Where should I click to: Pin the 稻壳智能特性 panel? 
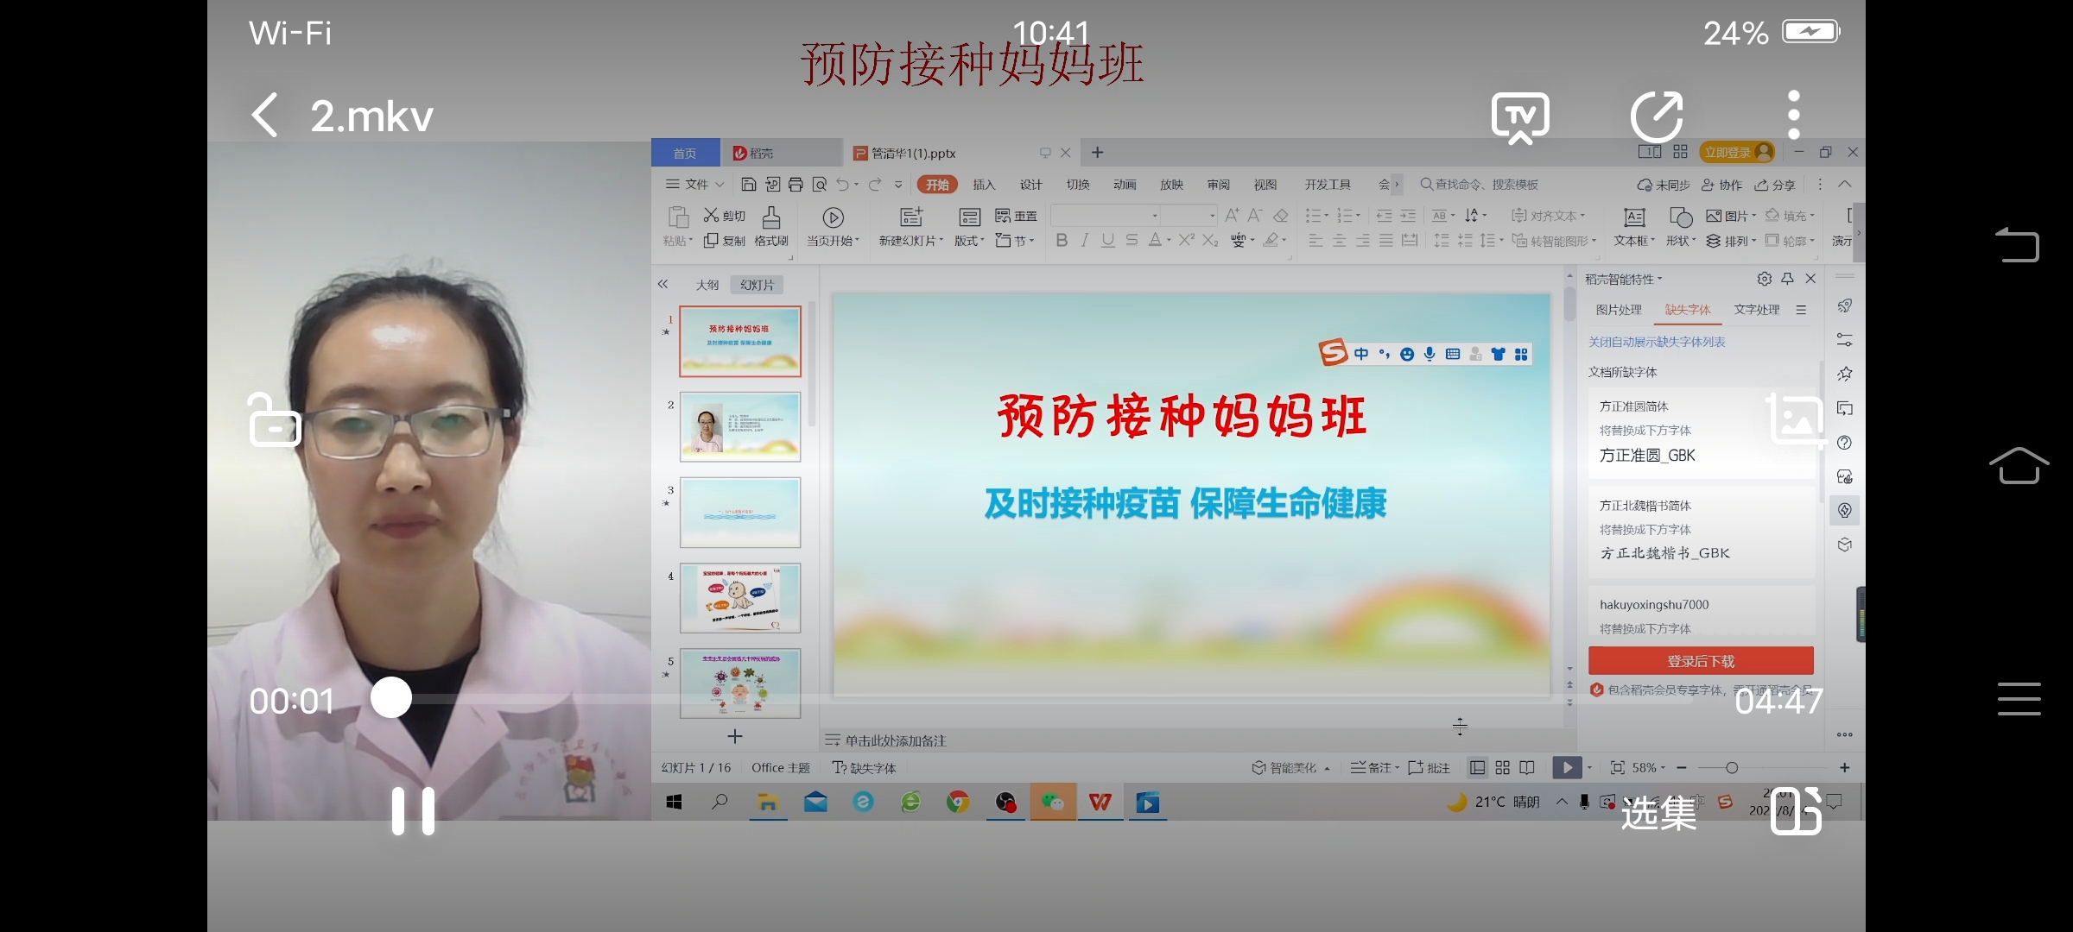click(1787, 279)
